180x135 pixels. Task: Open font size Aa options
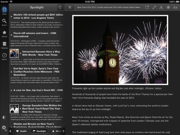(x=175, y=7)
